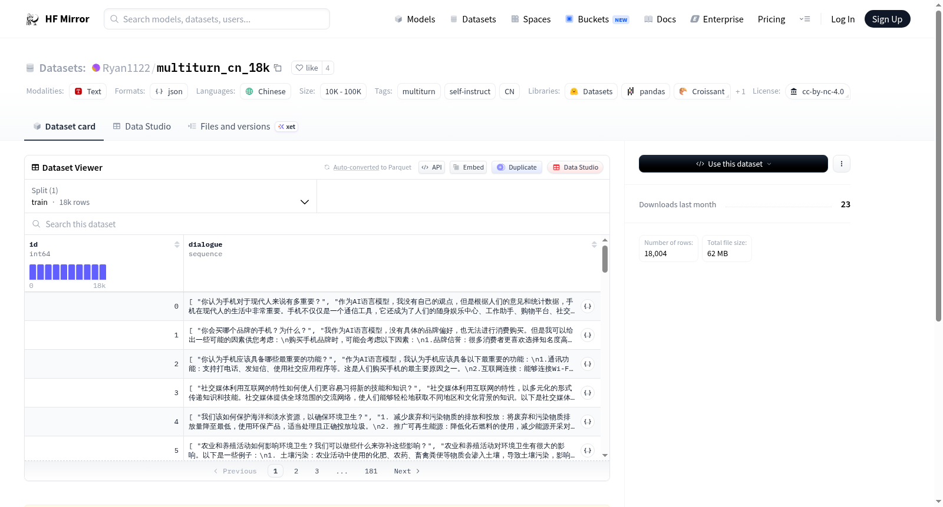Image resolution: width=943 pixels, height=507 pixels.
Task: Open the like count 4
Action: click(x=328, y=68)
